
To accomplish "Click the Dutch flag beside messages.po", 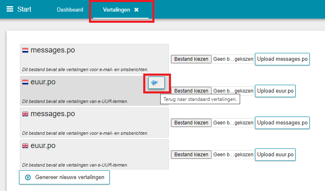I will pos(25,50).
